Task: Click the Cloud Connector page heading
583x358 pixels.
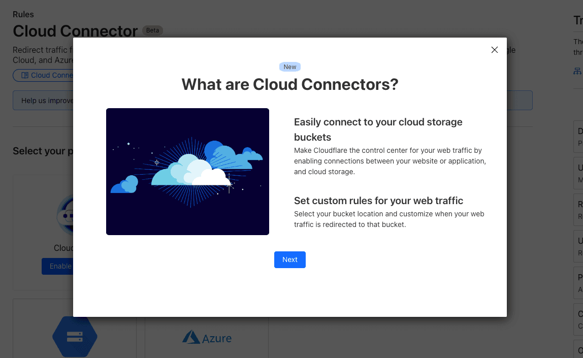Action: click(74, 31)
